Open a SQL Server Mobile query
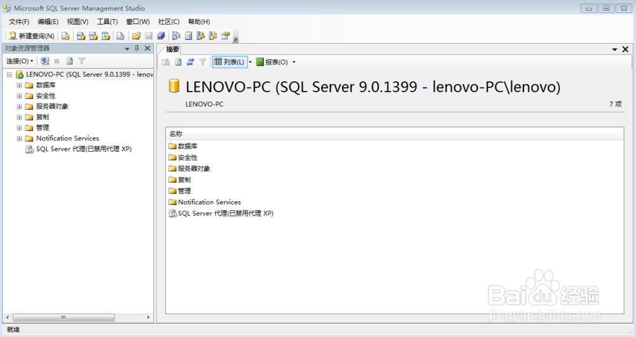The width and height of the screenshot is (636, 337). (x=120, y=36)
